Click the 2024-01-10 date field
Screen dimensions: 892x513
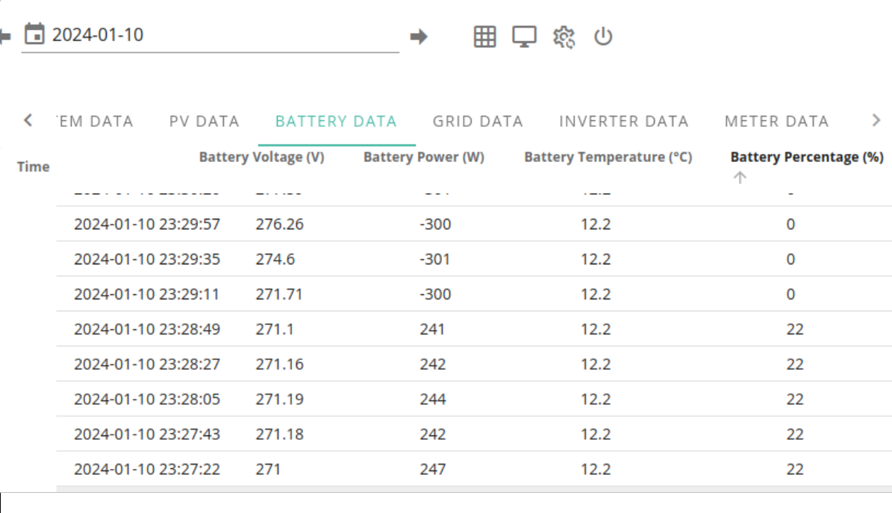210,35
